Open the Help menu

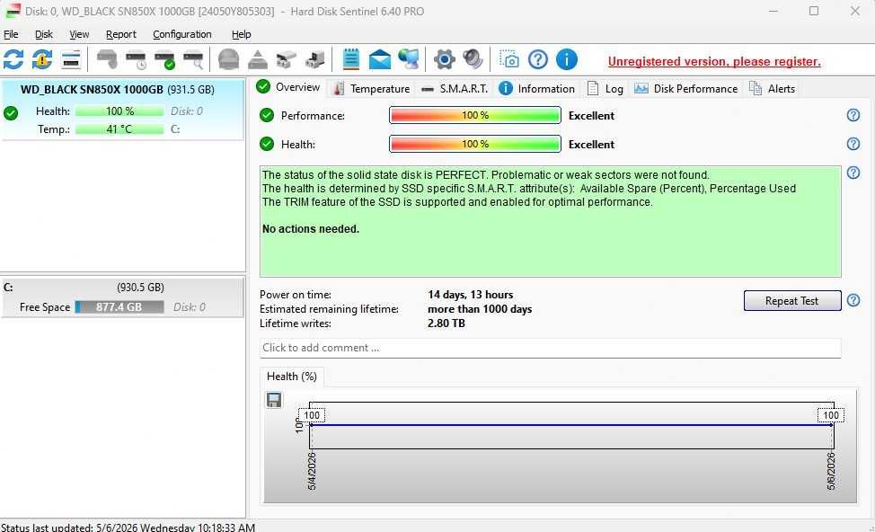click(241, 34)
